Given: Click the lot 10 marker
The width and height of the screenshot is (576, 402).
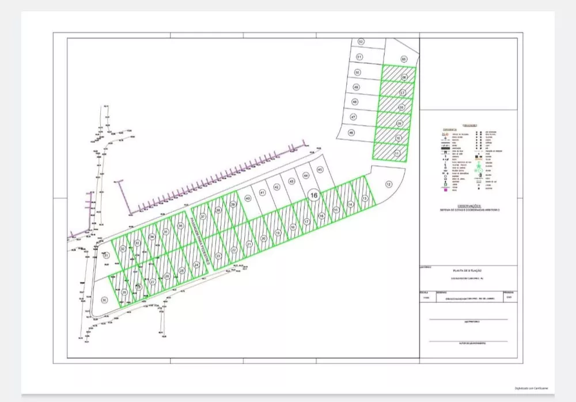Looking at the screenshot, I should click(398, 138).
